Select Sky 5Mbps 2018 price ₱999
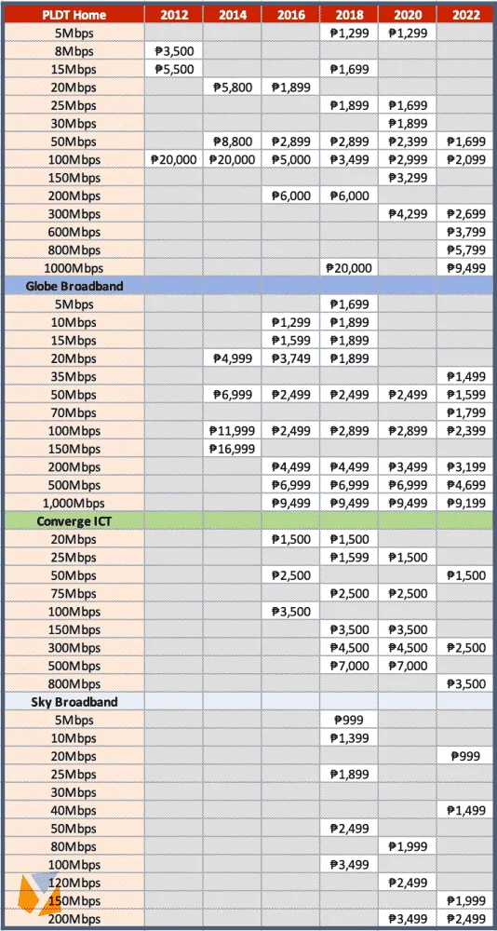The width and height of the screenshot is (497, 931). point(348,720)
